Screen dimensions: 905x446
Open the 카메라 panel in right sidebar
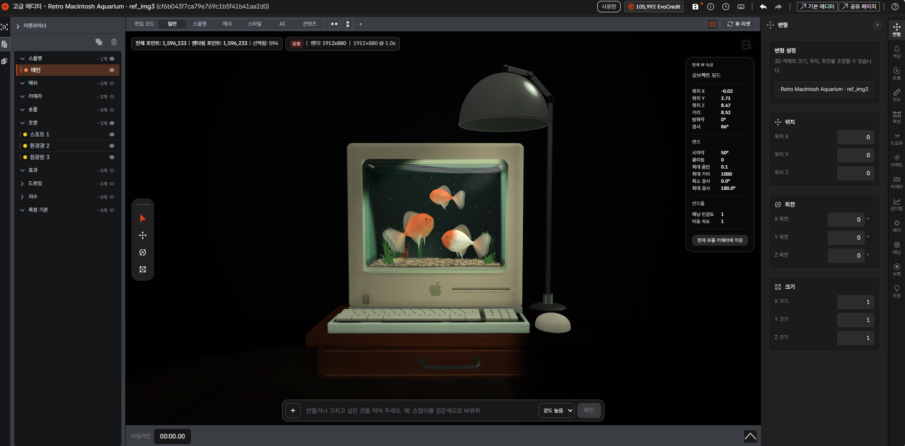[896, 182]
